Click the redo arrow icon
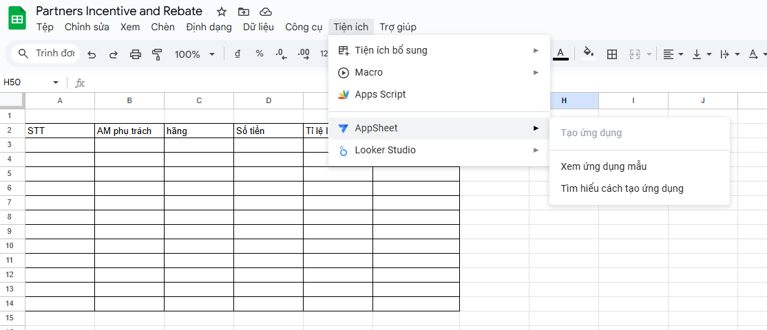This screenshot has height=330, width=767. [x=114, y=54]
